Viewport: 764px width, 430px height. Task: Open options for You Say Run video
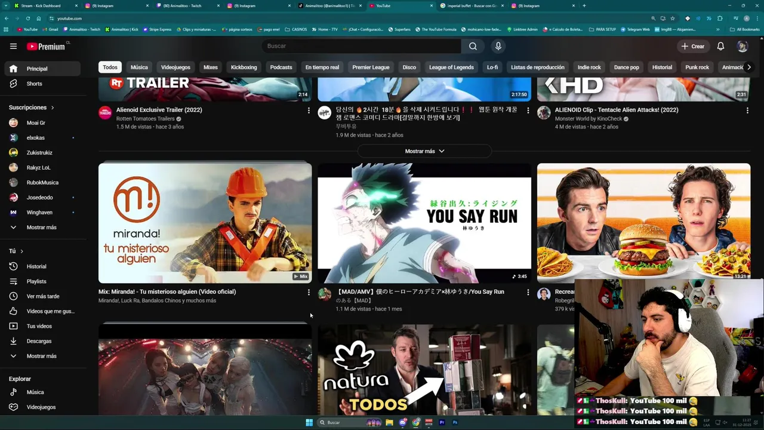[528, 292]
